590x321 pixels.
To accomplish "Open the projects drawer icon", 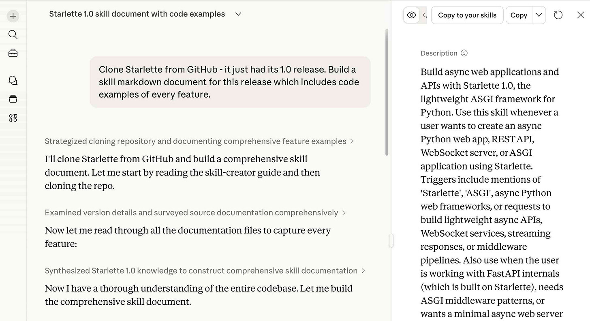I will [13, 98].
